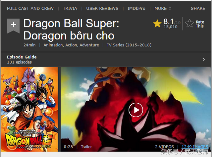Open the IMDbPro link
This screenshot has height=157, width=212.
136,8
